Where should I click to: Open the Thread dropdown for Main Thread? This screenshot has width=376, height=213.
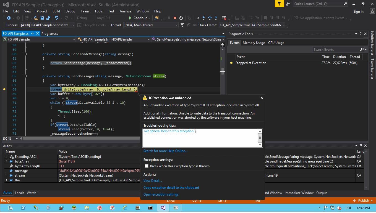click(x=177, y=25)
